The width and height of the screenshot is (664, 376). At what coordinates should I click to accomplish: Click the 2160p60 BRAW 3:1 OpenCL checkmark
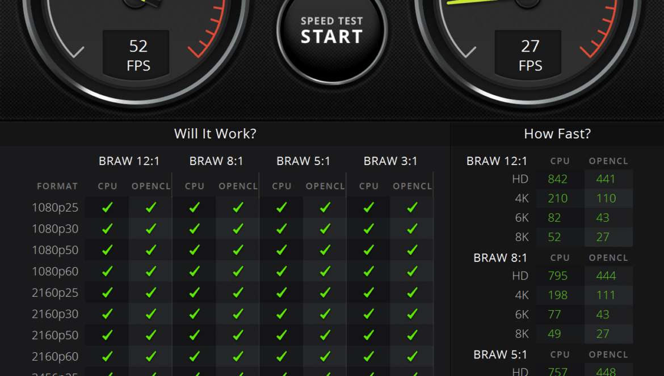coord(412,357)
